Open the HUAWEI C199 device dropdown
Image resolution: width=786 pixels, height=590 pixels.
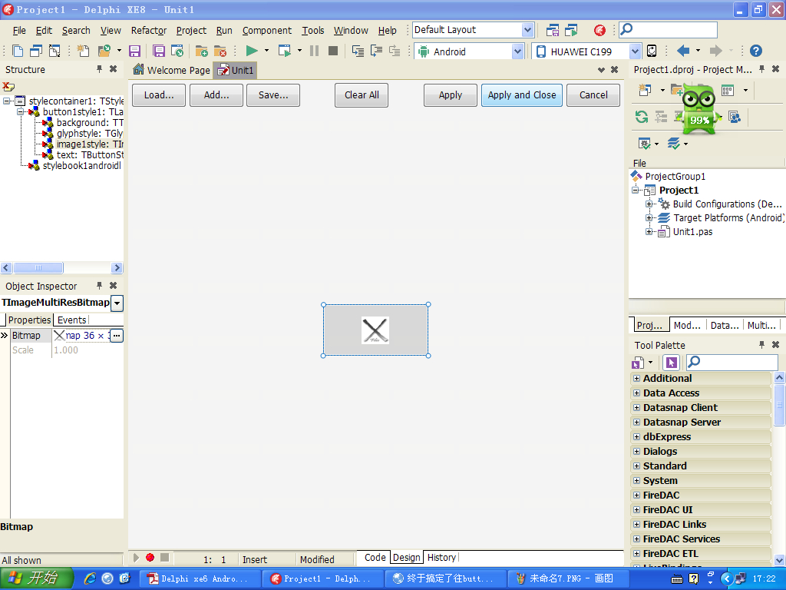pyautogui.click(x=635, y=51)
